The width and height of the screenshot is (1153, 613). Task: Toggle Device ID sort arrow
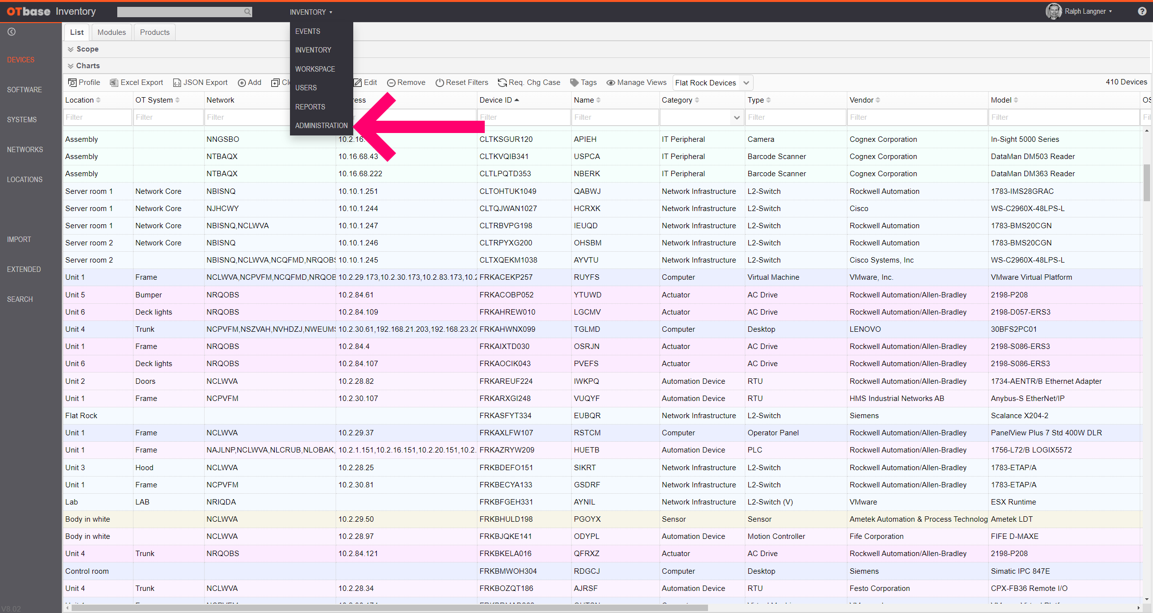coord(517,100)
